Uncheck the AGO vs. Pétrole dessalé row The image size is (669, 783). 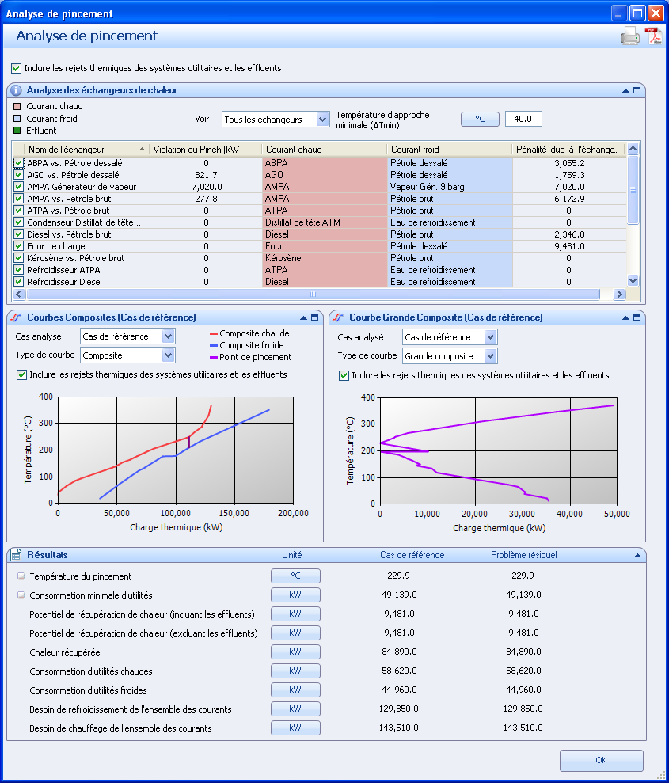tap(18, 175)
